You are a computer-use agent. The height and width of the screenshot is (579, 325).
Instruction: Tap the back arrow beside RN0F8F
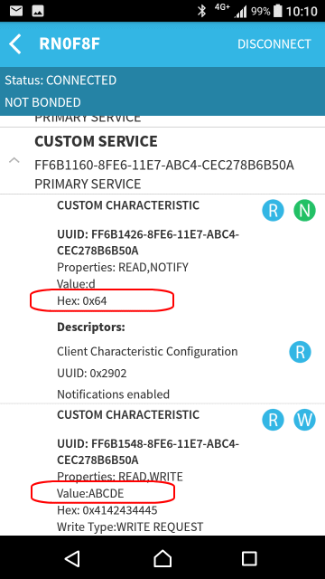15,44
